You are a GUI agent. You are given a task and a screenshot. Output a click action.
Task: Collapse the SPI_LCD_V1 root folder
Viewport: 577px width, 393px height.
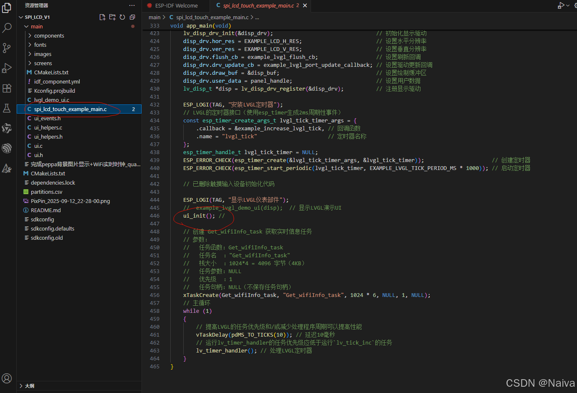point(79,17)
